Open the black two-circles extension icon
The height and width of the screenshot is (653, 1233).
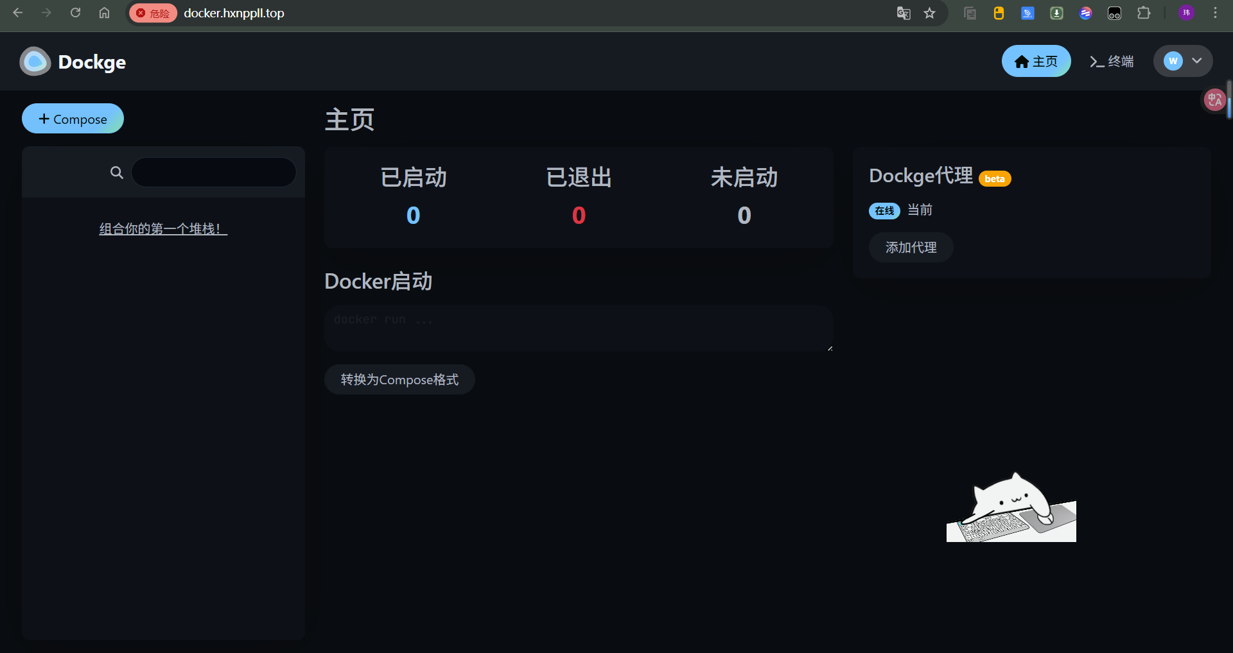[x=1114, y=13]
